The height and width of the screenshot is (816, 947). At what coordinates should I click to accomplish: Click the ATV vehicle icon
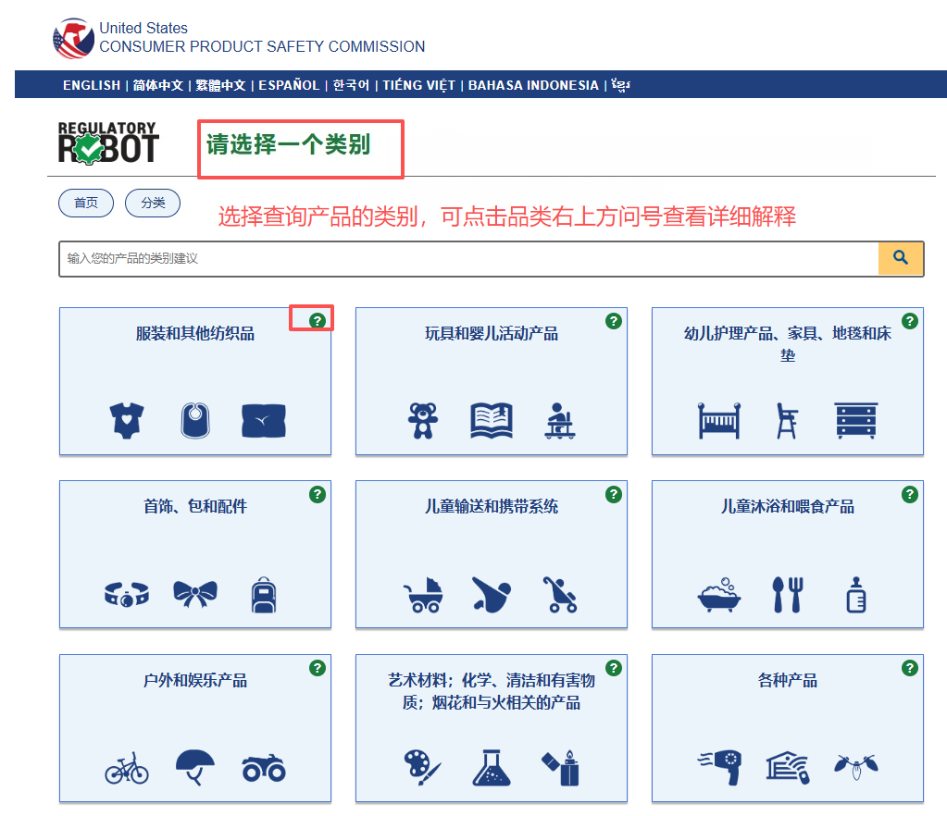(x=264, y=768)
